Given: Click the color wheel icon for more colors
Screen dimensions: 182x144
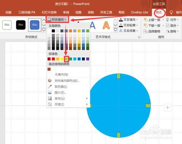Looking at the screenshot, I should point(50,81).
